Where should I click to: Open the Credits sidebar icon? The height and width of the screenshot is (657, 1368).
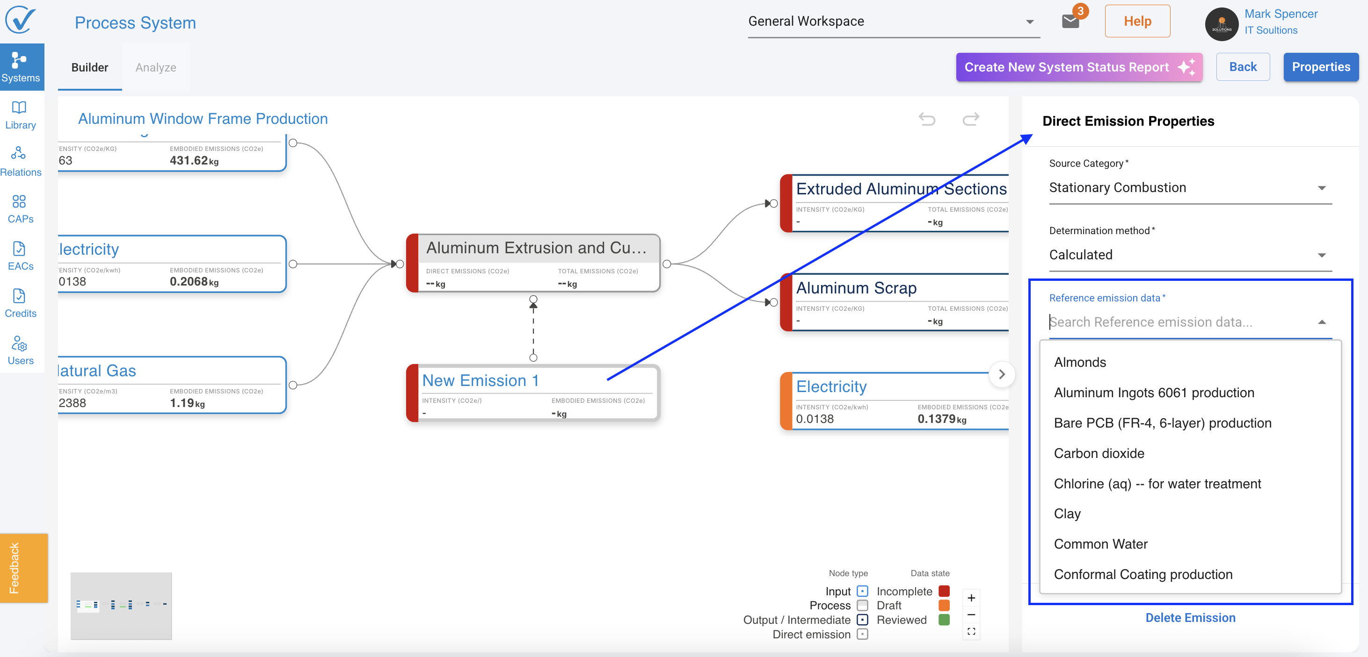coord(20,296)
